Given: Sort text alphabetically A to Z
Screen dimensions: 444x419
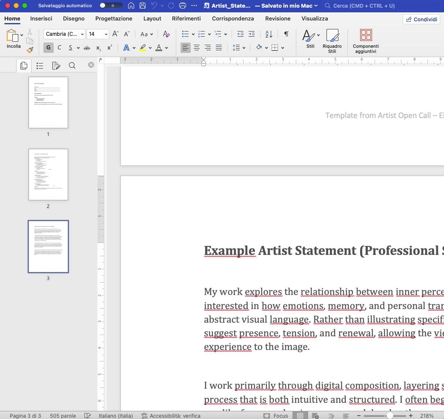Looking at the screenshot, I should (x=269, y=34).
